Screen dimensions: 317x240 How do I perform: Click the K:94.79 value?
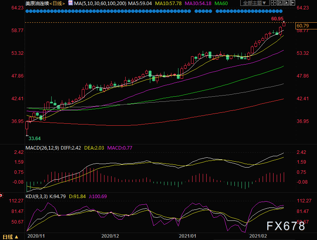pyautogui.click(x=58, y=196)
